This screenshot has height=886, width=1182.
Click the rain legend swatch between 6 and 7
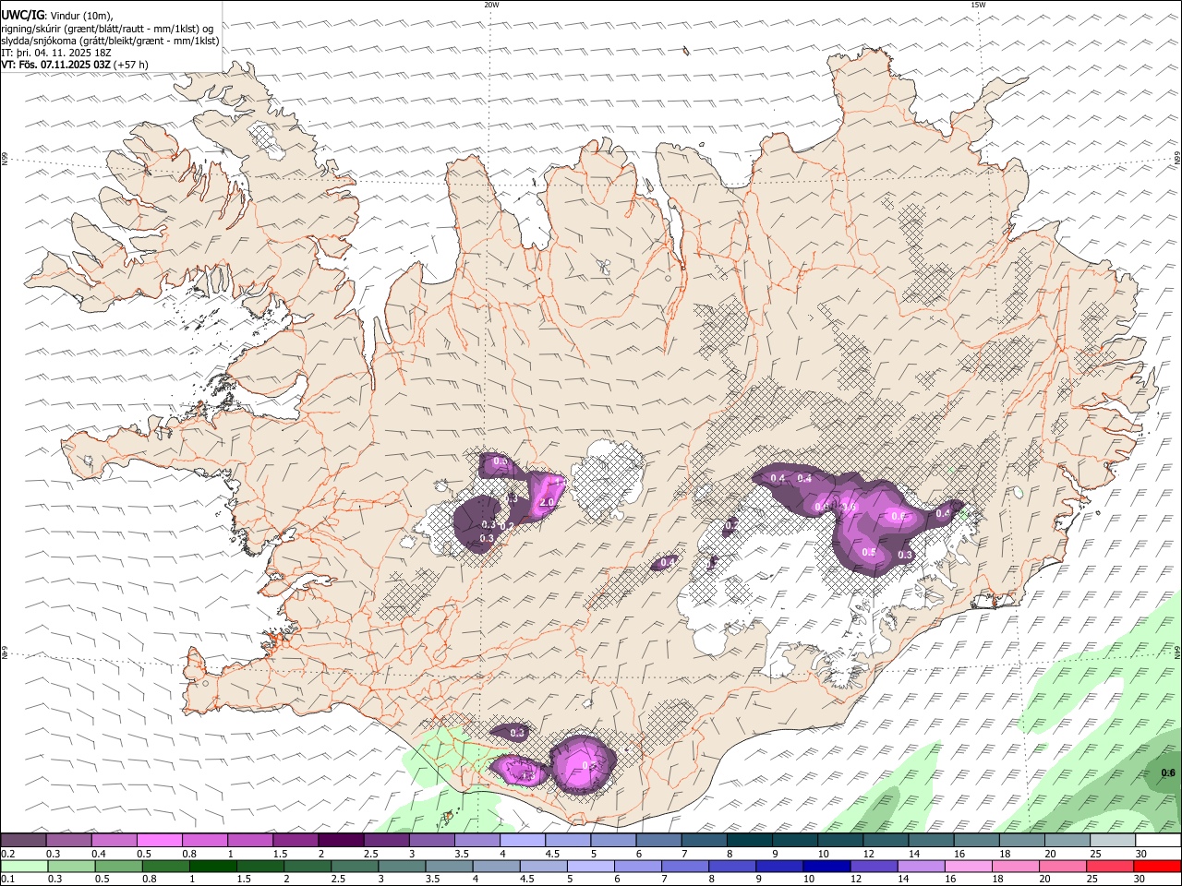pos(637,867)
